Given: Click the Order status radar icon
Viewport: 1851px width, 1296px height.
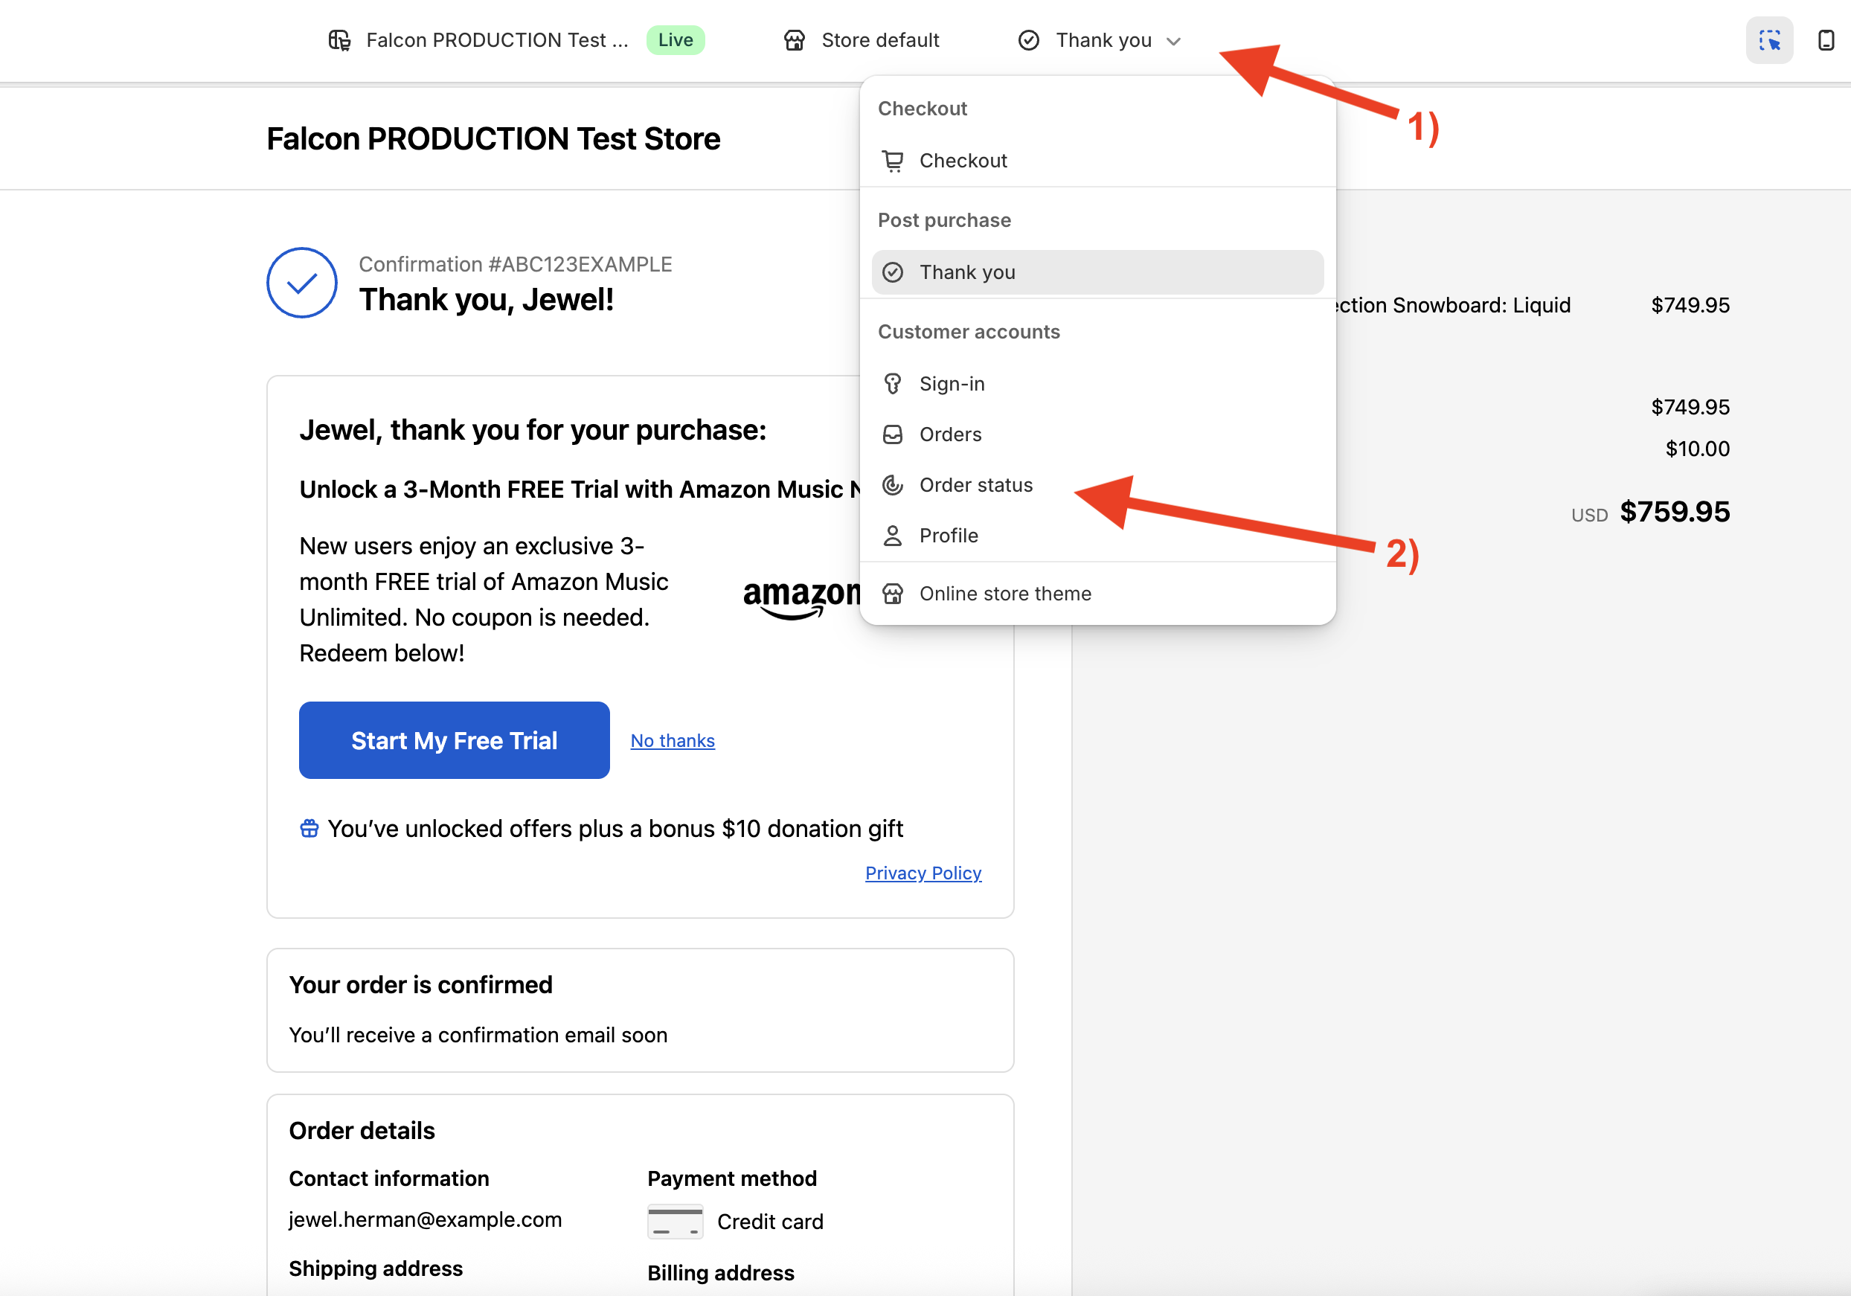Looking at the screenshot, I should pos(893,485).
